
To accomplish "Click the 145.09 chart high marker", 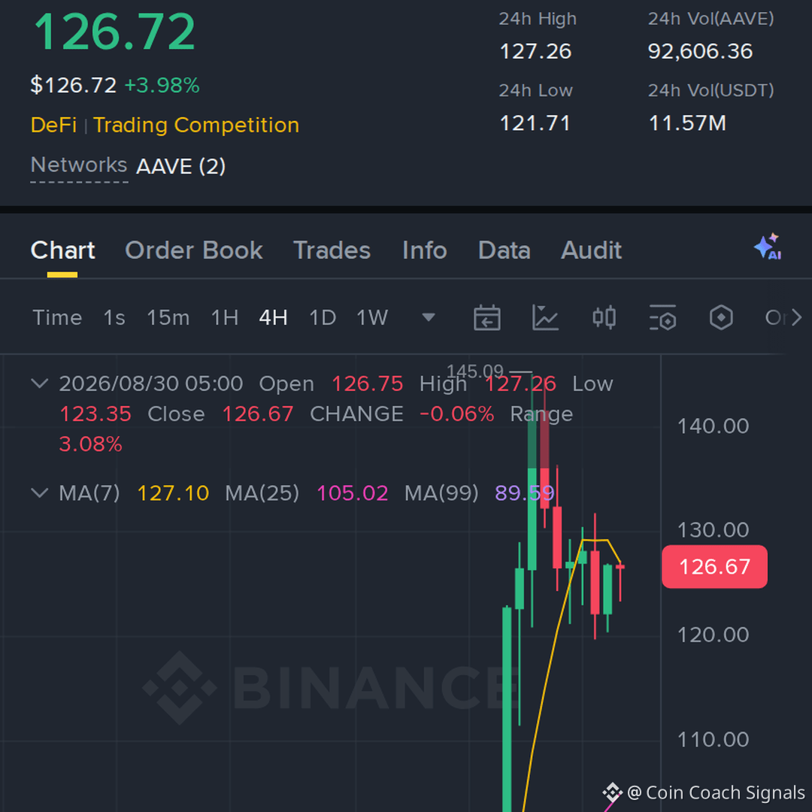I will click(475, 371).
